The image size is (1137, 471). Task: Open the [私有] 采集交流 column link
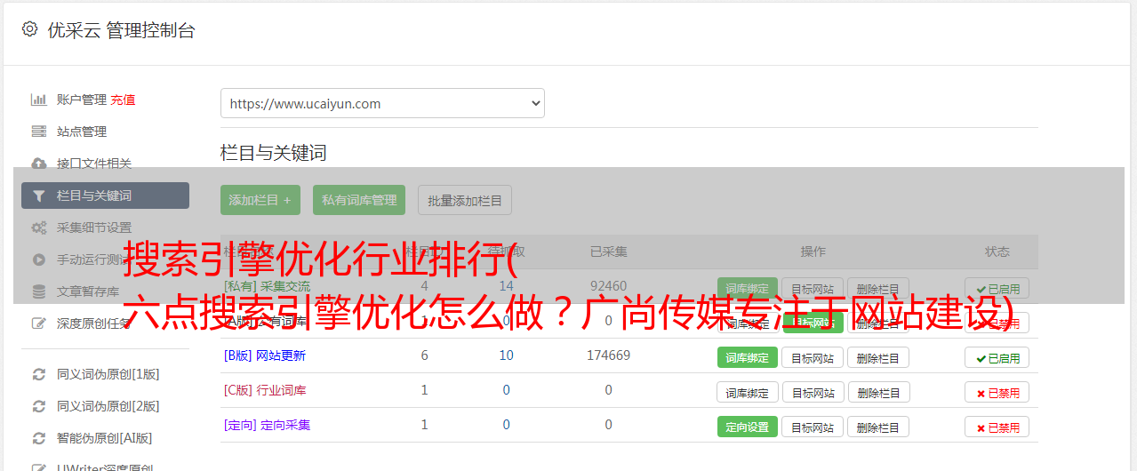click(x=268, y=286)
